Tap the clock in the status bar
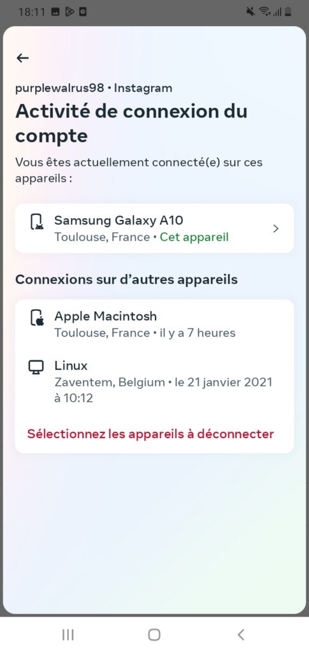This screenshot has height=653, width=309. (31, 11)
